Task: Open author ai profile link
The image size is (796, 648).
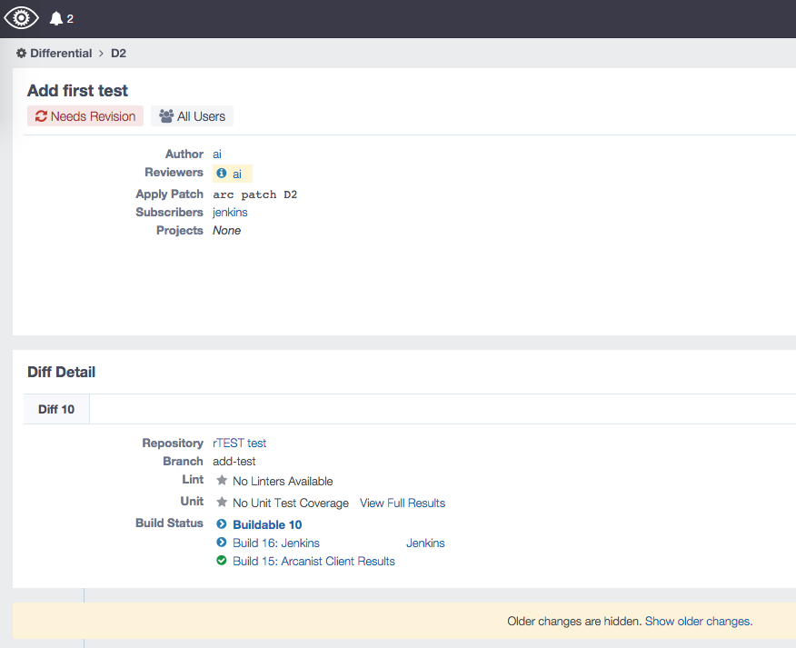Action: click(217, 154)
